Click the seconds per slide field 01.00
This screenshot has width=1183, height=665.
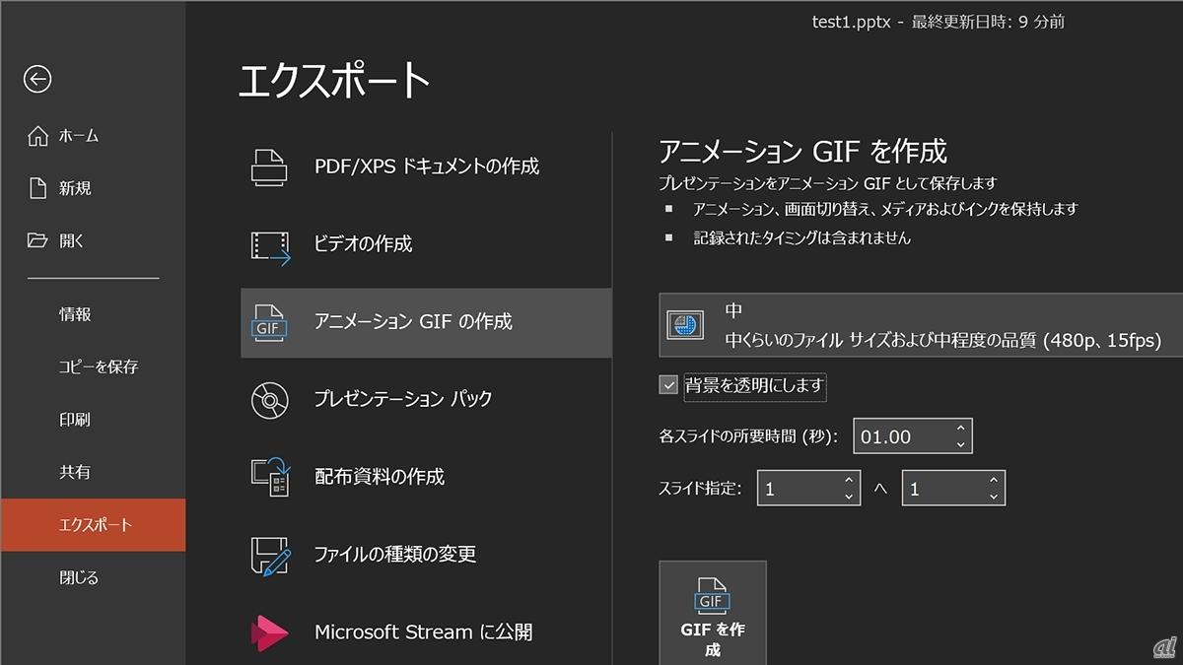tap(902, 436)
